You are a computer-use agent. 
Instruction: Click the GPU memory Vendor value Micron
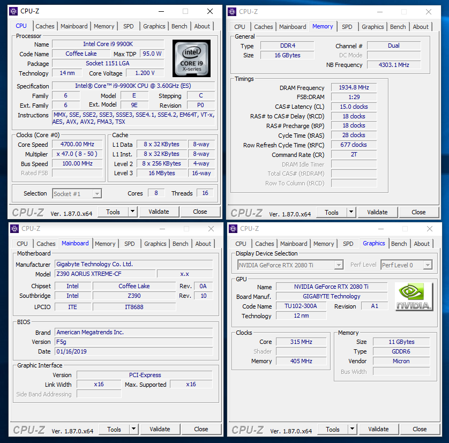401,361
